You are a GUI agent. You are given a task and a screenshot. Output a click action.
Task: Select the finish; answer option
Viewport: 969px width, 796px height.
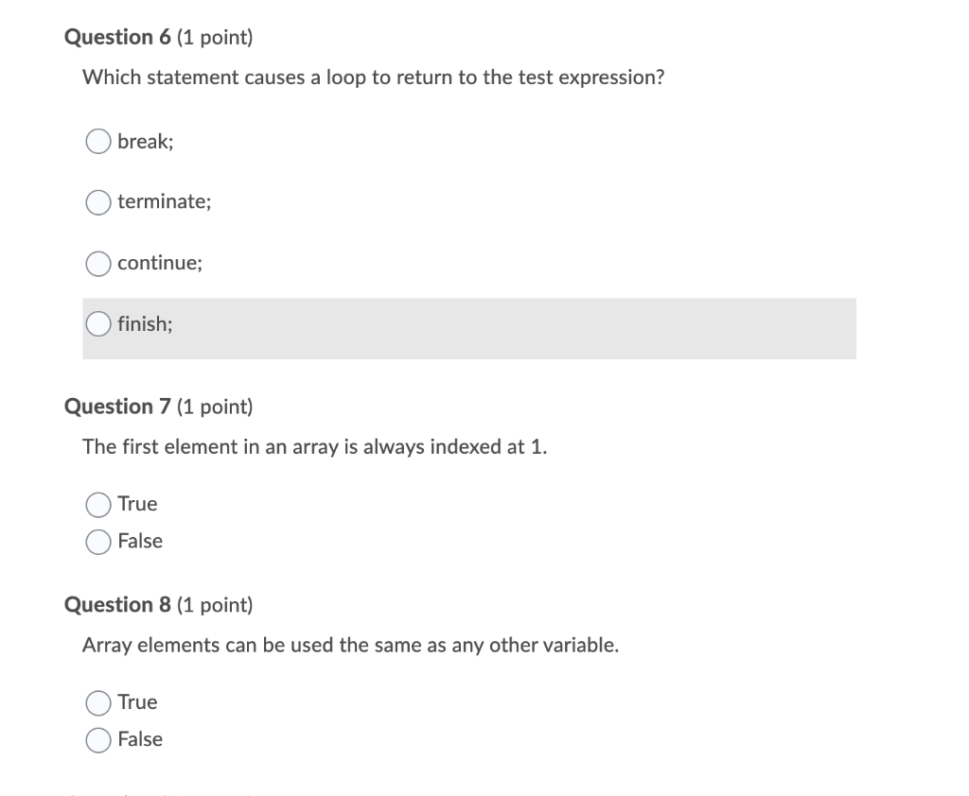click(97, 323)
